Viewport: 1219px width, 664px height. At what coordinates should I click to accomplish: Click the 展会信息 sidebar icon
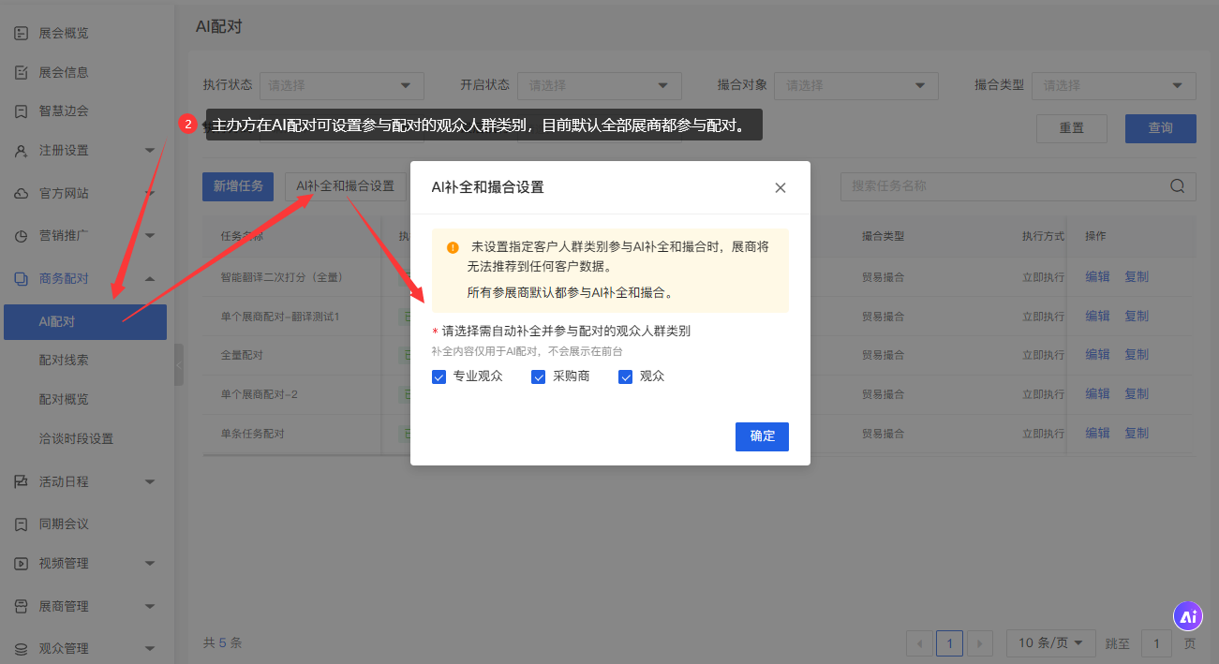(x=21, y=73)
